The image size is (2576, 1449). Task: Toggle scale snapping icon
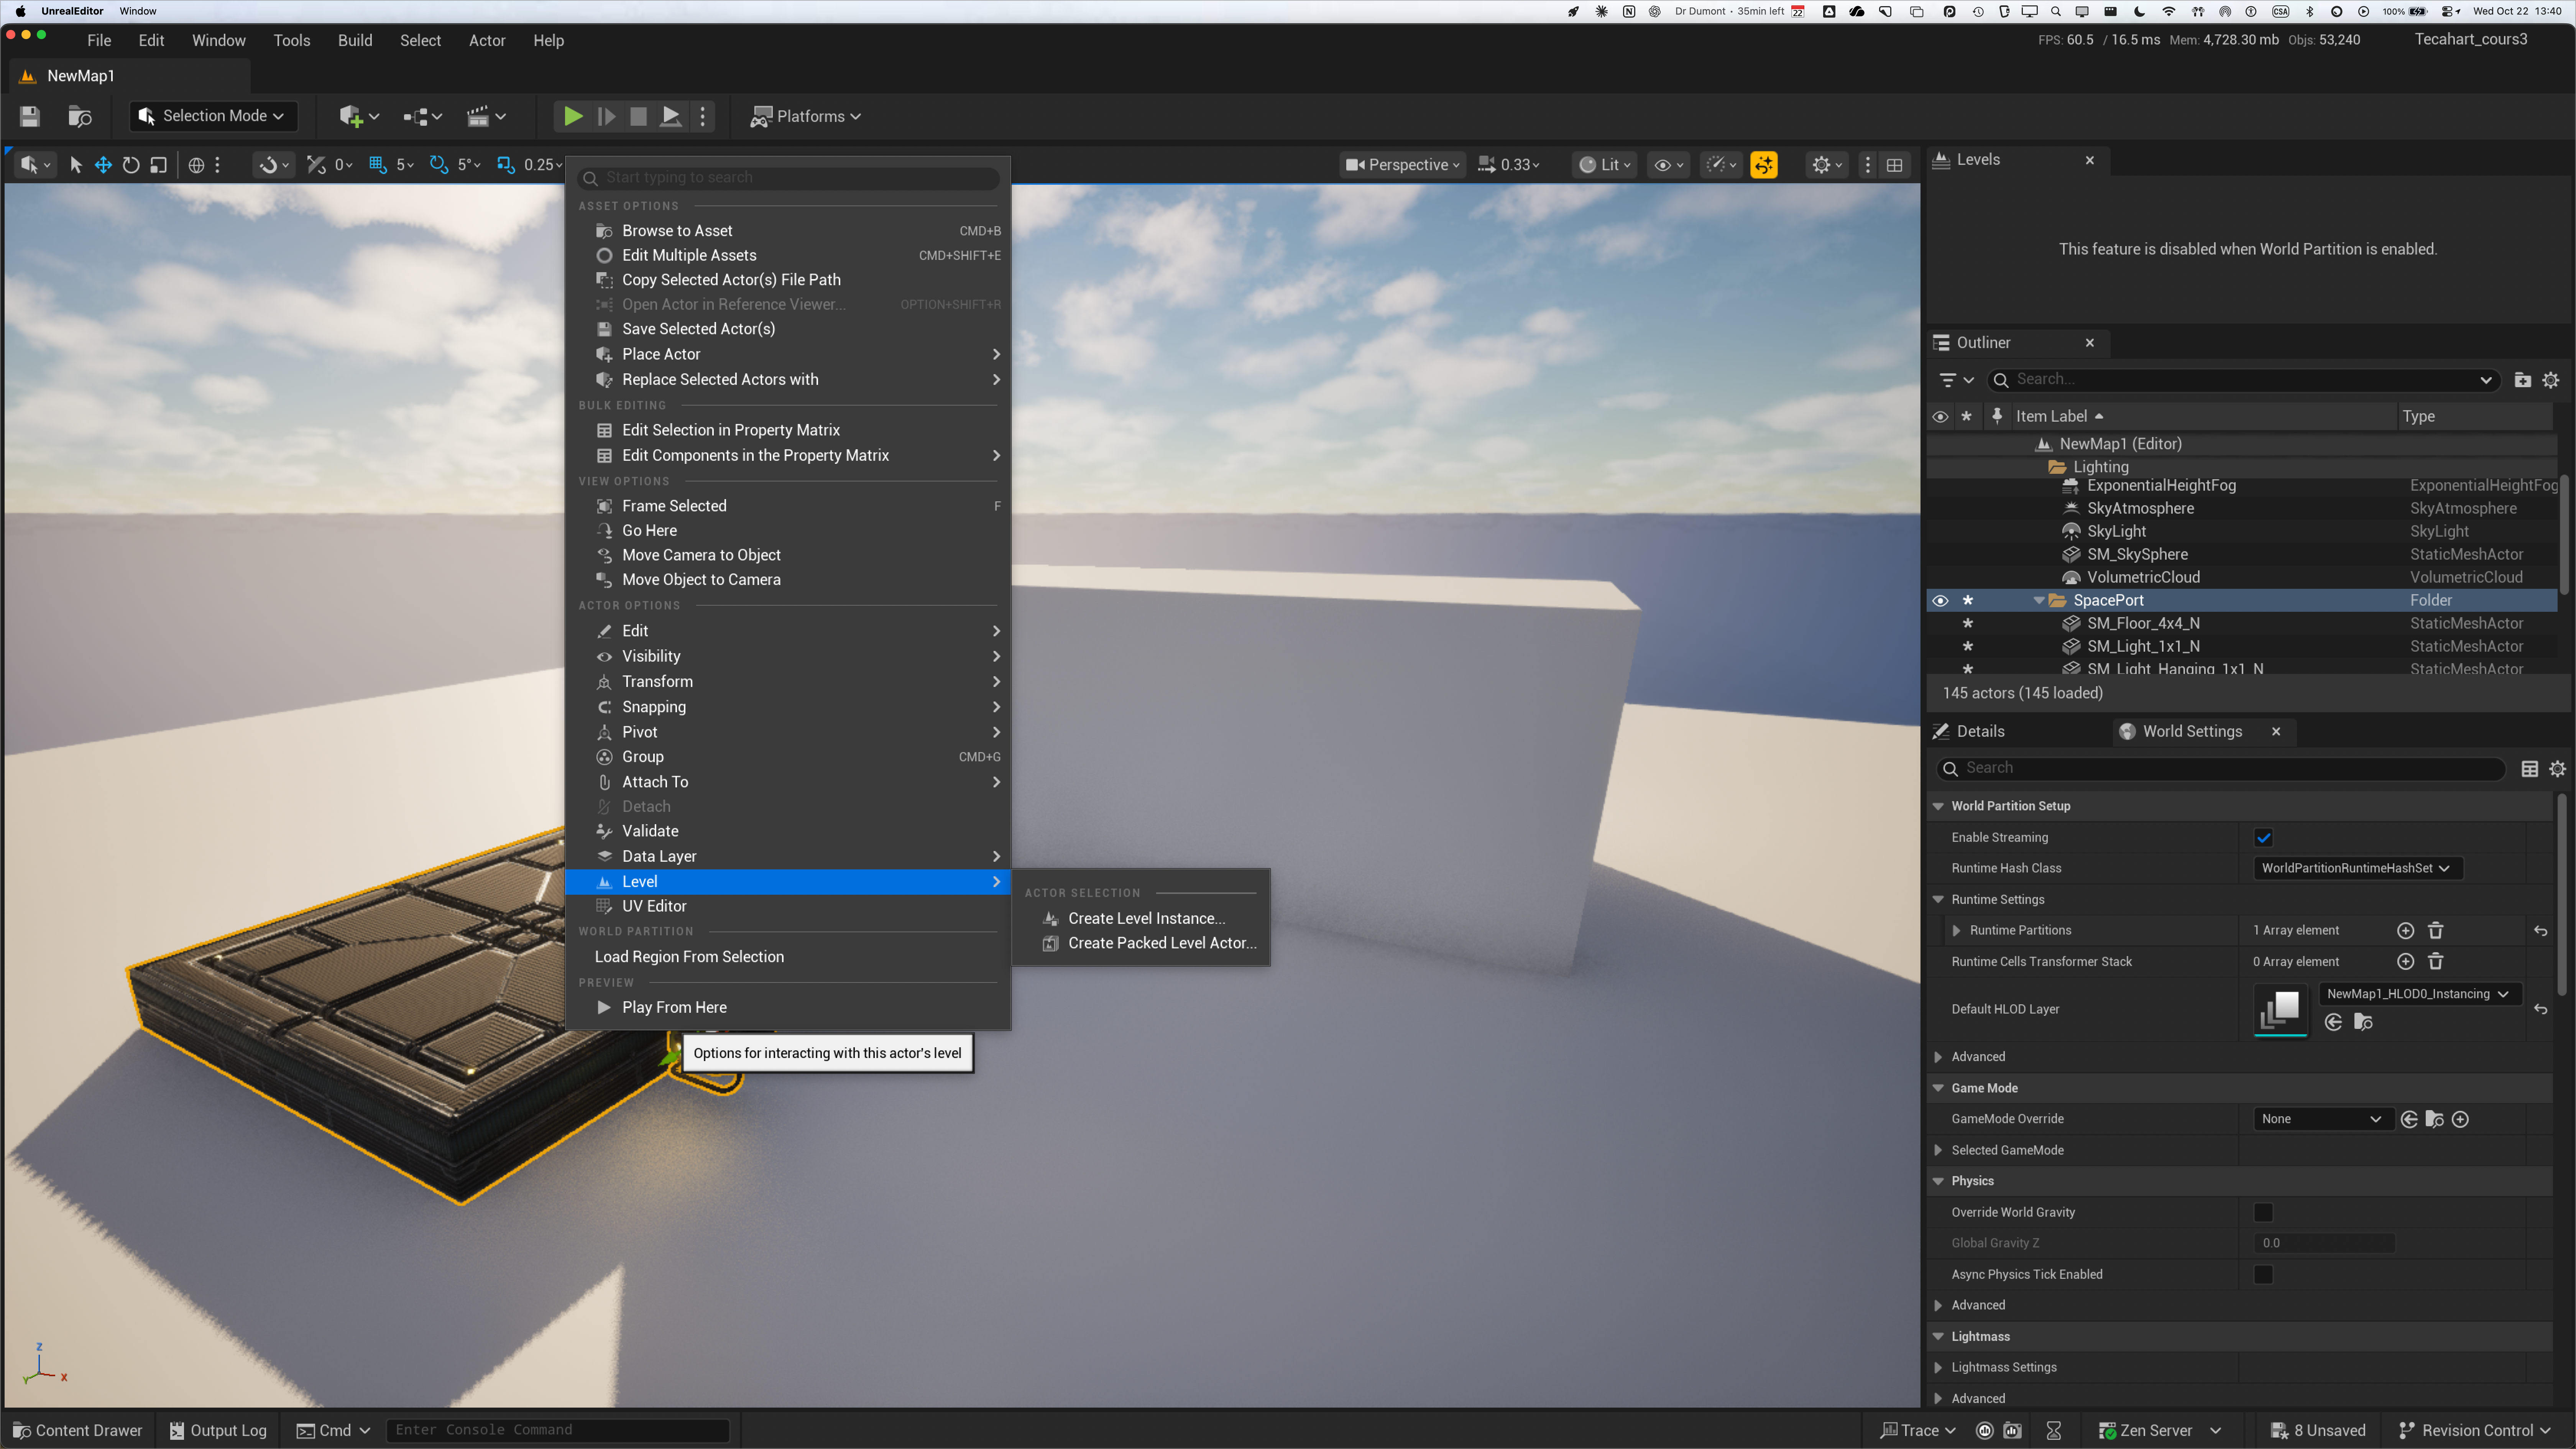tap(506, 165)
